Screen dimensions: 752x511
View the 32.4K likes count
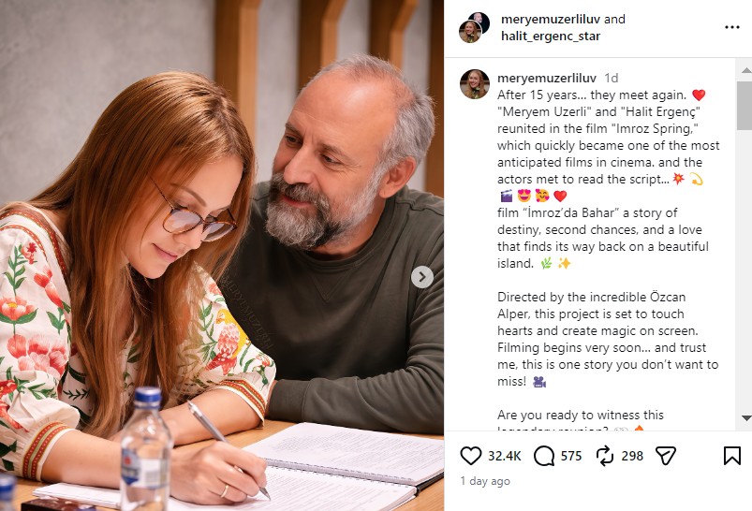(x=505, y=456)
